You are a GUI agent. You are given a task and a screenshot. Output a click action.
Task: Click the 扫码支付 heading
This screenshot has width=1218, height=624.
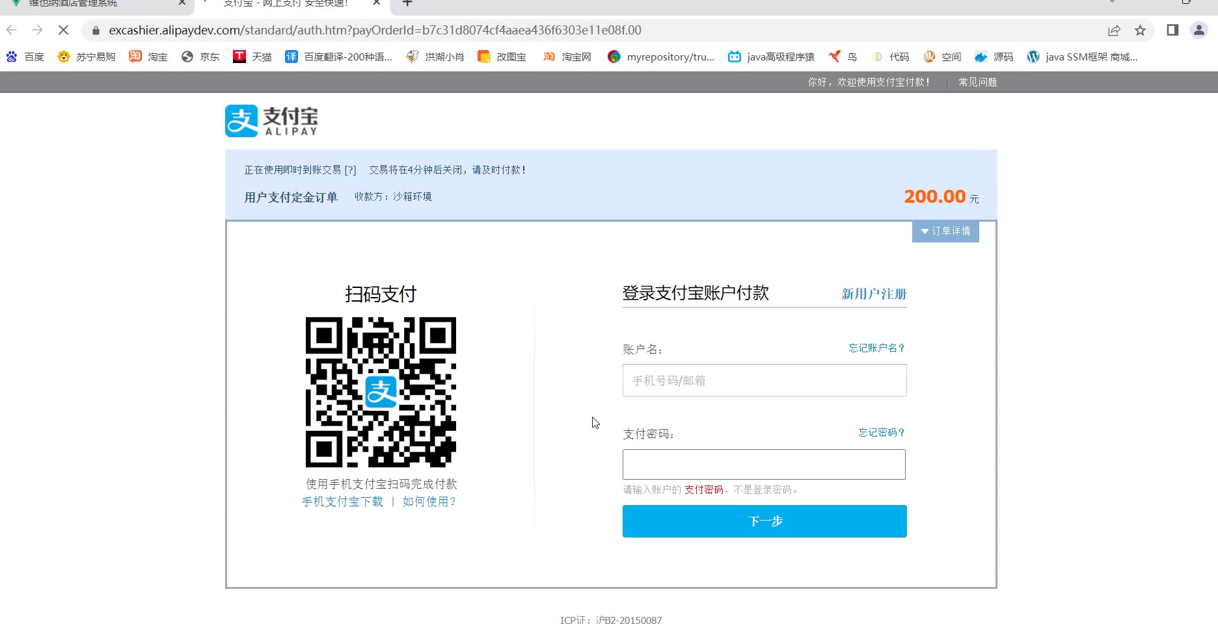[381, 294]
